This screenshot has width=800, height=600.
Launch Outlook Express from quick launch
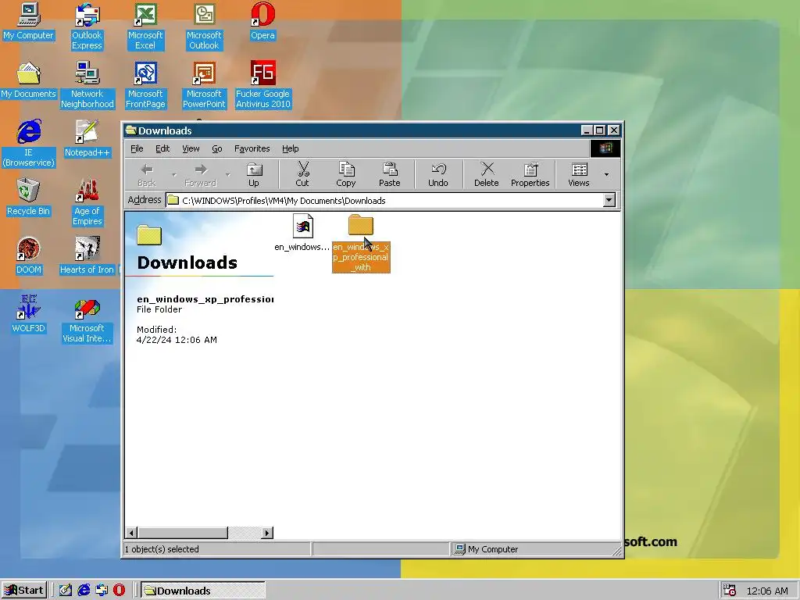102,591
